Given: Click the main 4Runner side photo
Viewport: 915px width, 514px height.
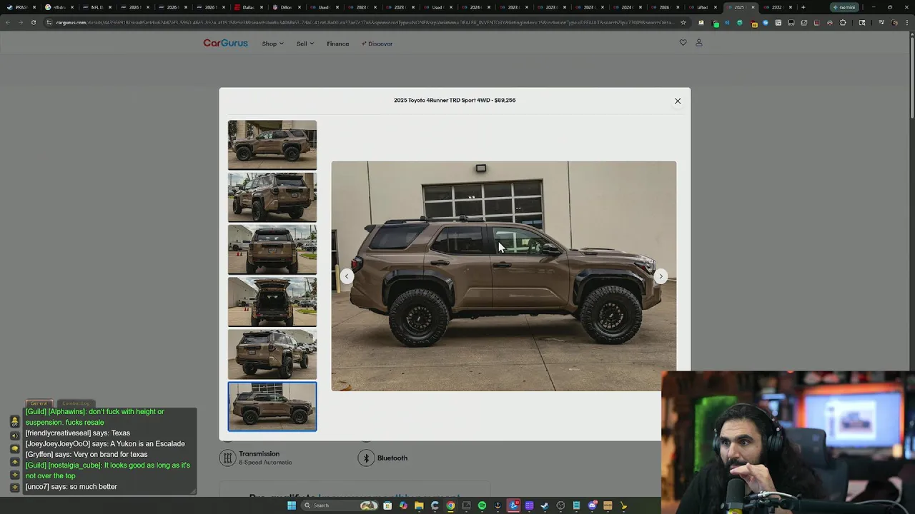Looking at the screenshot, I should [503, 276].
